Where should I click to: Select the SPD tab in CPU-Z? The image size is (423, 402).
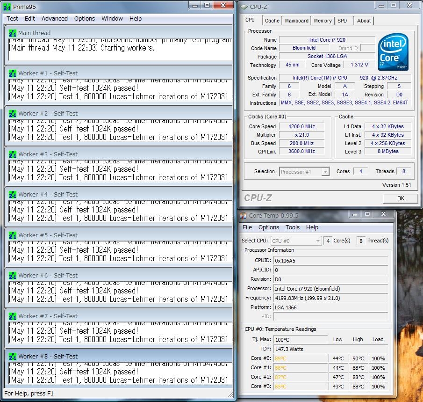coord(342,21)
